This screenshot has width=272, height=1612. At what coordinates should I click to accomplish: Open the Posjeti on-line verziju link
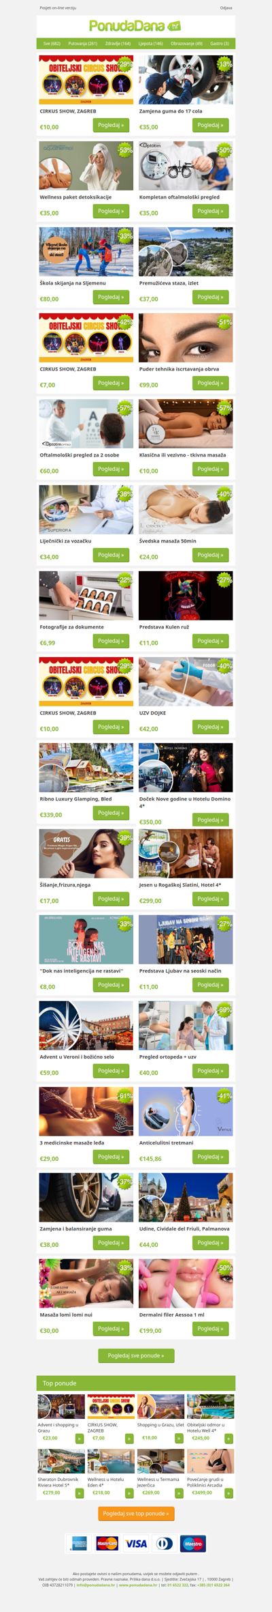[x=58, y=8]
